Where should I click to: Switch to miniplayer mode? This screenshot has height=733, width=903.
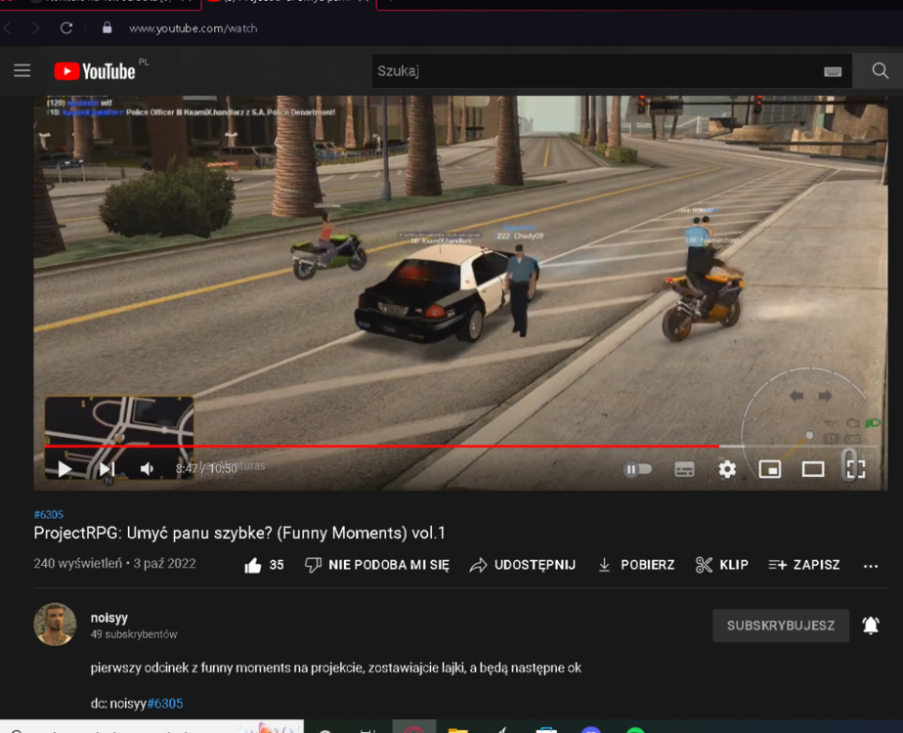click(x=770, y=469)
